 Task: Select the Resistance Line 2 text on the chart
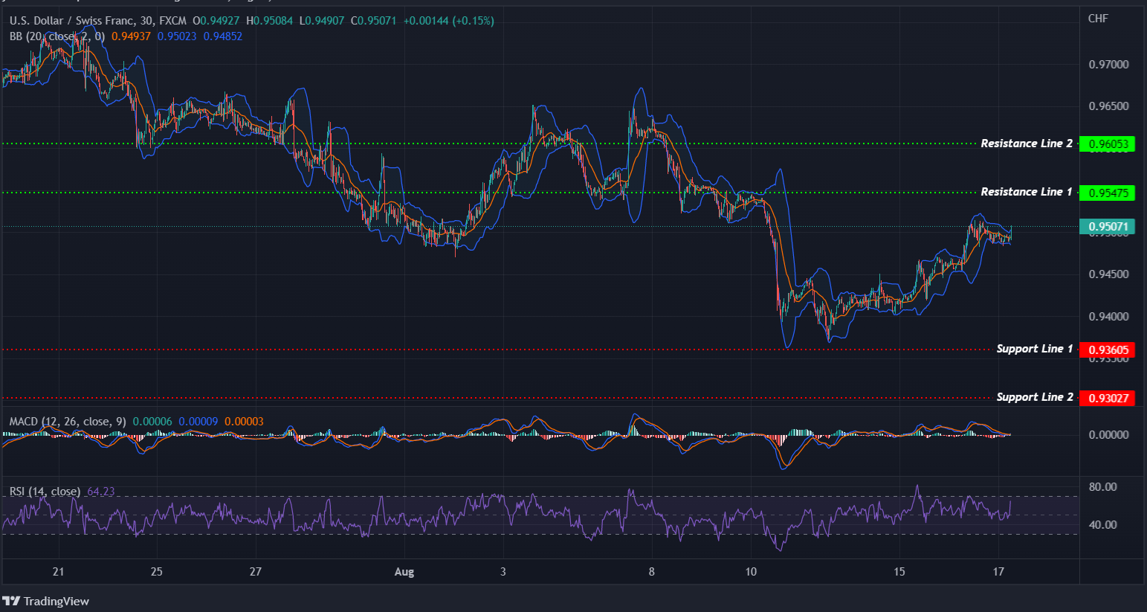point(1027,143)
